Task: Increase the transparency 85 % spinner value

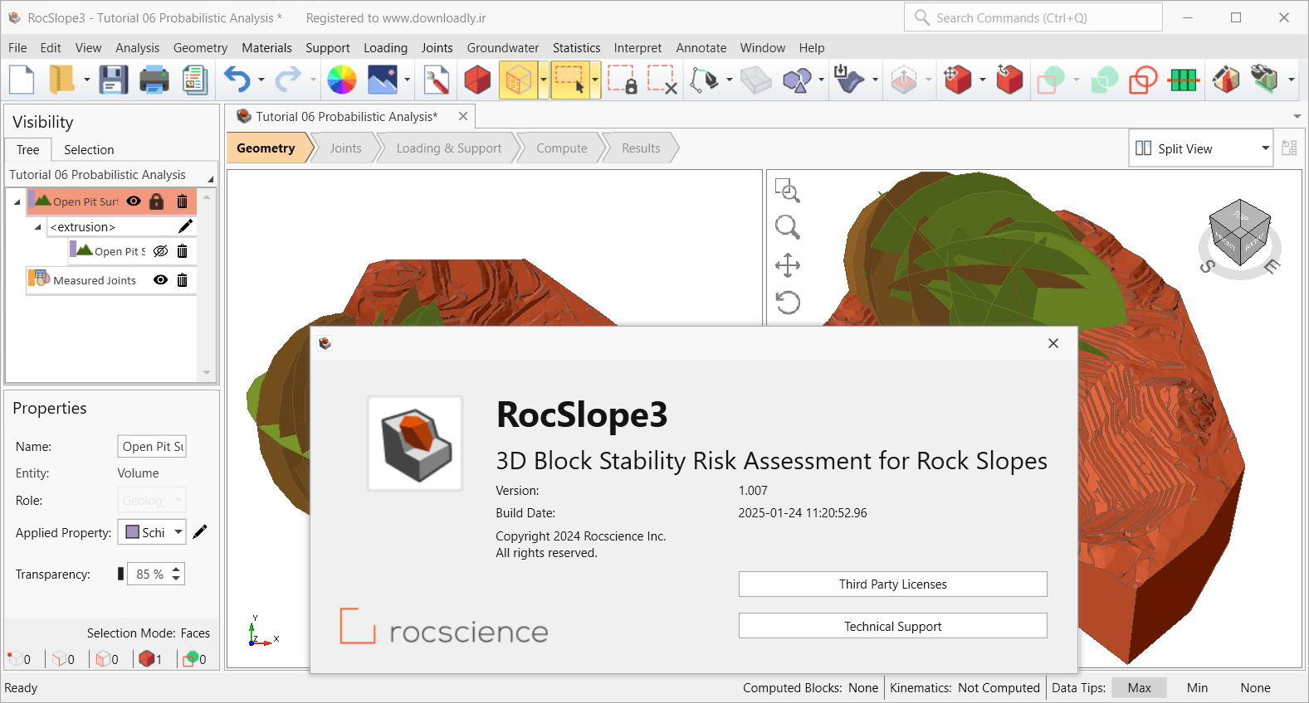Action: (176, 570)
